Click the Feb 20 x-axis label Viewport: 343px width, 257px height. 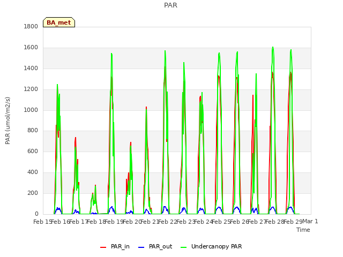pos(132,222)
